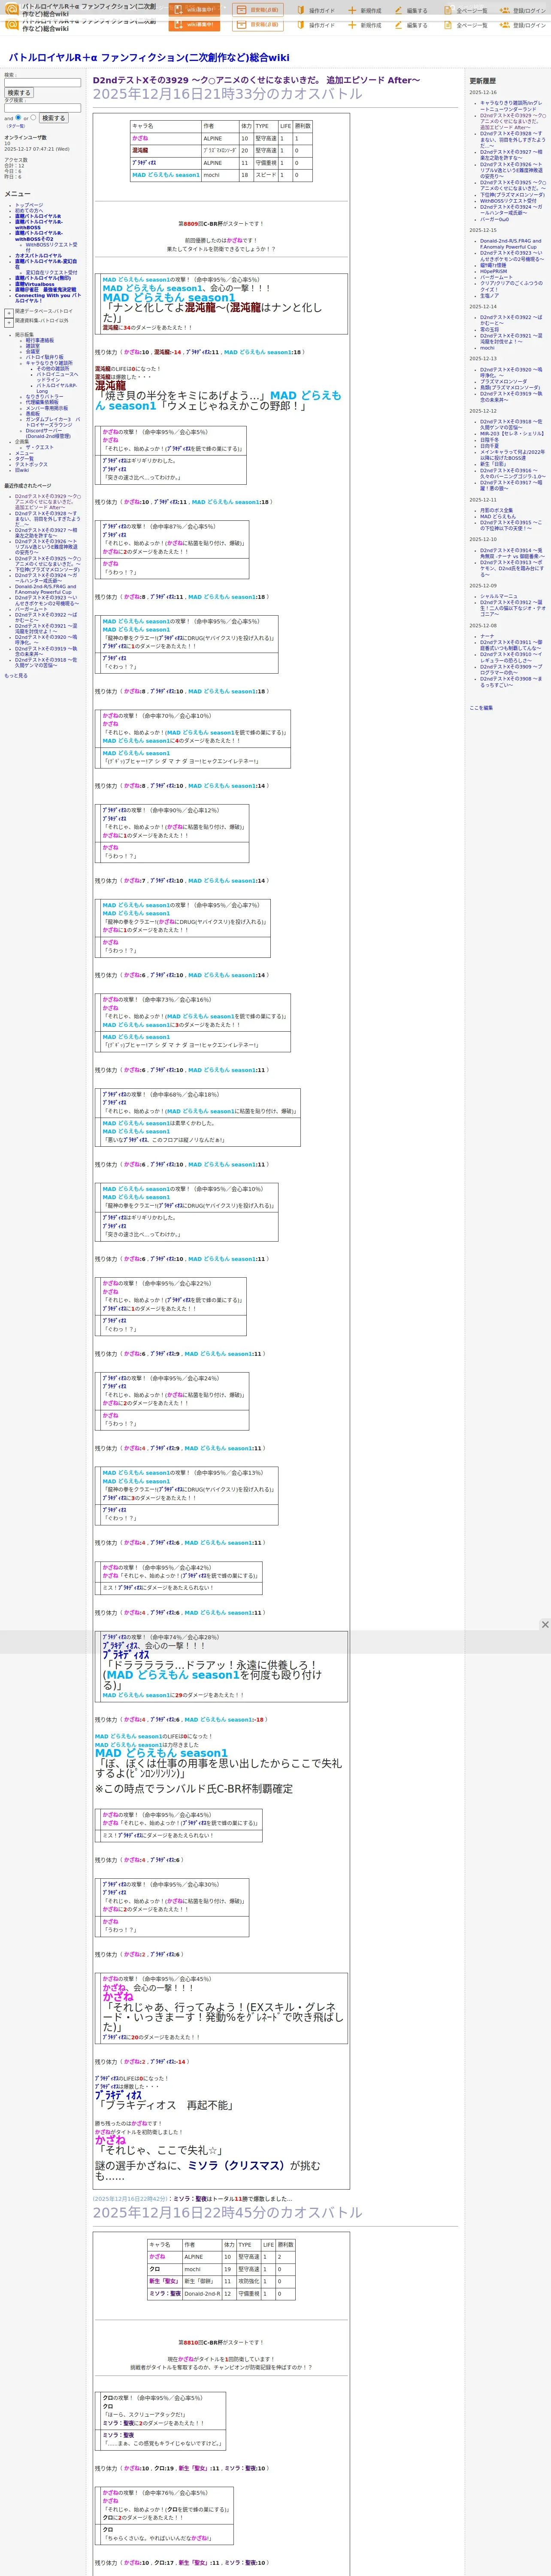The height and width of the screenshot is (2576, 551).
Task: Open MAD どらえもん in update history
Action: click(x=498, y=517)
